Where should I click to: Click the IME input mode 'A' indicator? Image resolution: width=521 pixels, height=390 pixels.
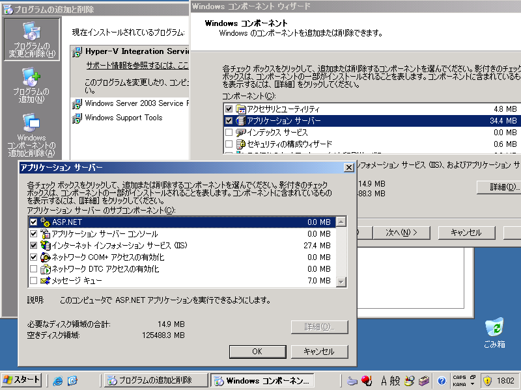(384, 380)
